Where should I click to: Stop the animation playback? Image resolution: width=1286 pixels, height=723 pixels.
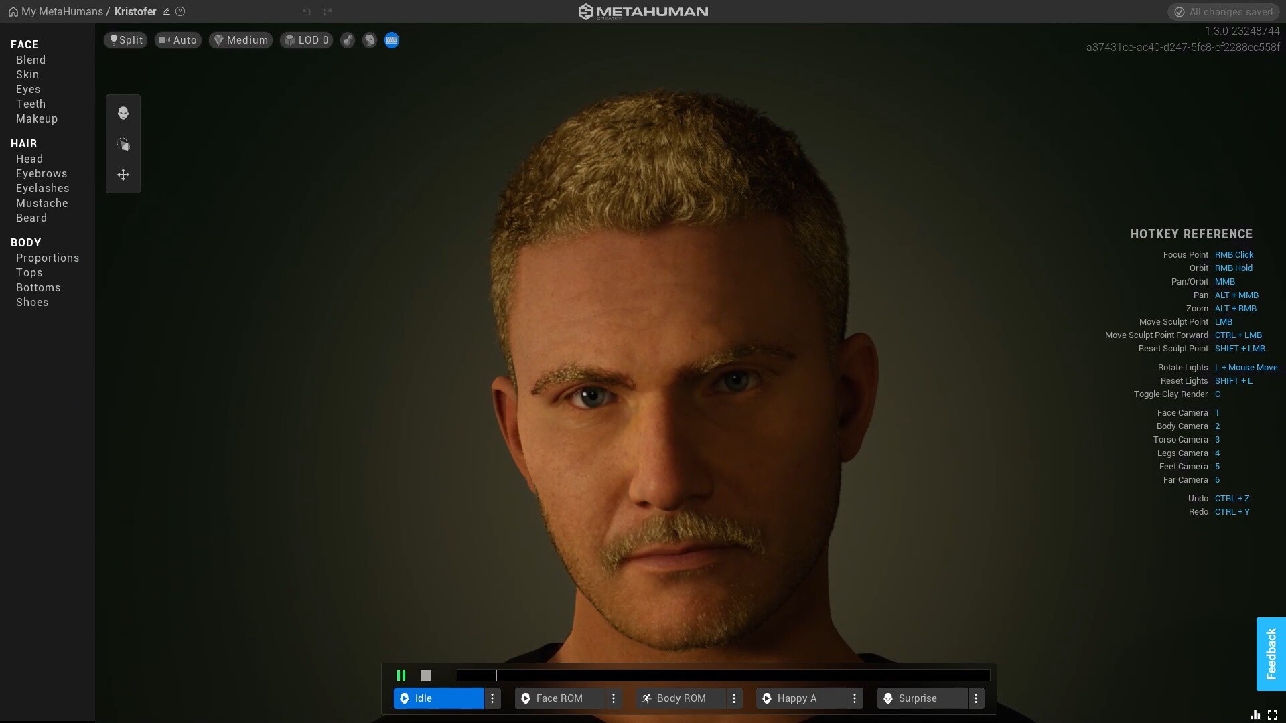click(426, 675)
